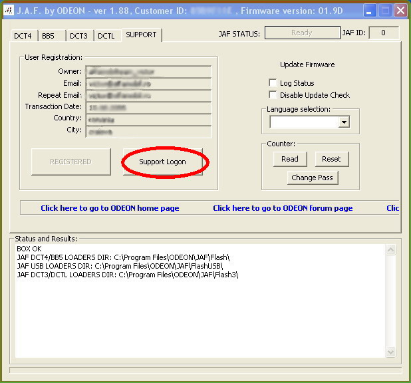
Task: Toggle Disable Update Check checkbox
Action: click(273, 94)
